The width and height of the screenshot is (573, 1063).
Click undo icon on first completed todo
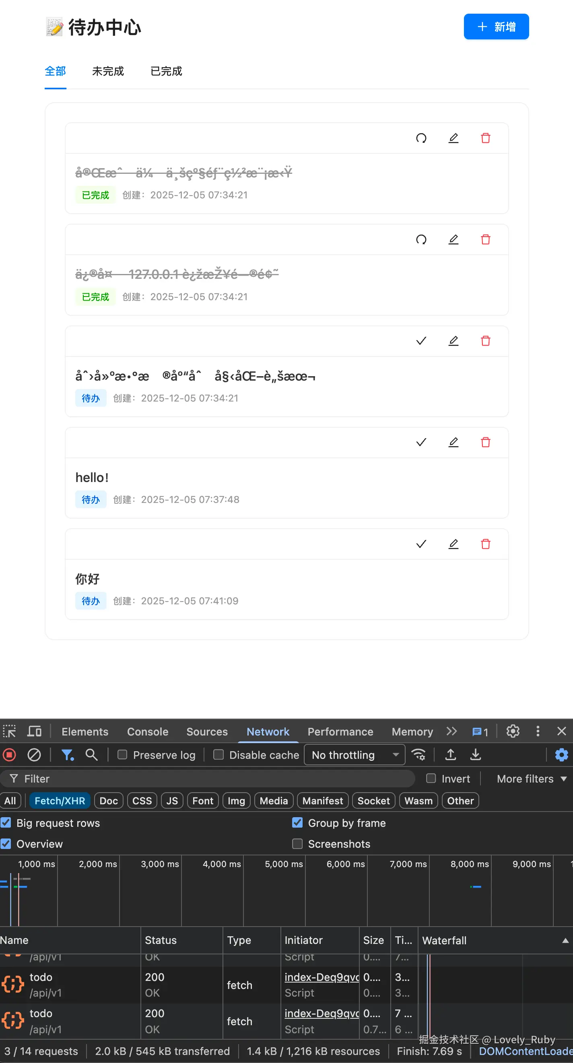[421, 138]
